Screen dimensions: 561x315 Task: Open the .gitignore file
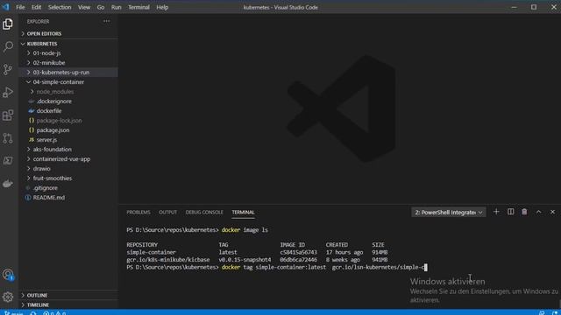pyautogui.click(x=68, y=188)
